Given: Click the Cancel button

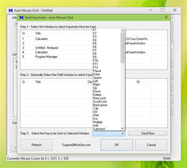Looking at the screenshot, I should pyautogui.click(x=151, y=145).
